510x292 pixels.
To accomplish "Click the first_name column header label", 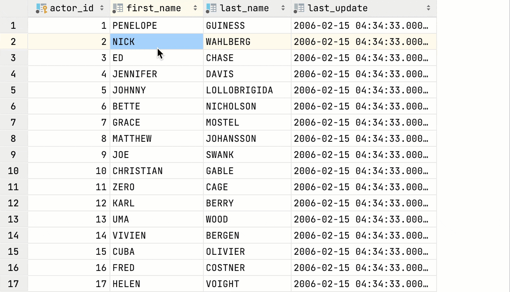I will (x=153, y=8).
